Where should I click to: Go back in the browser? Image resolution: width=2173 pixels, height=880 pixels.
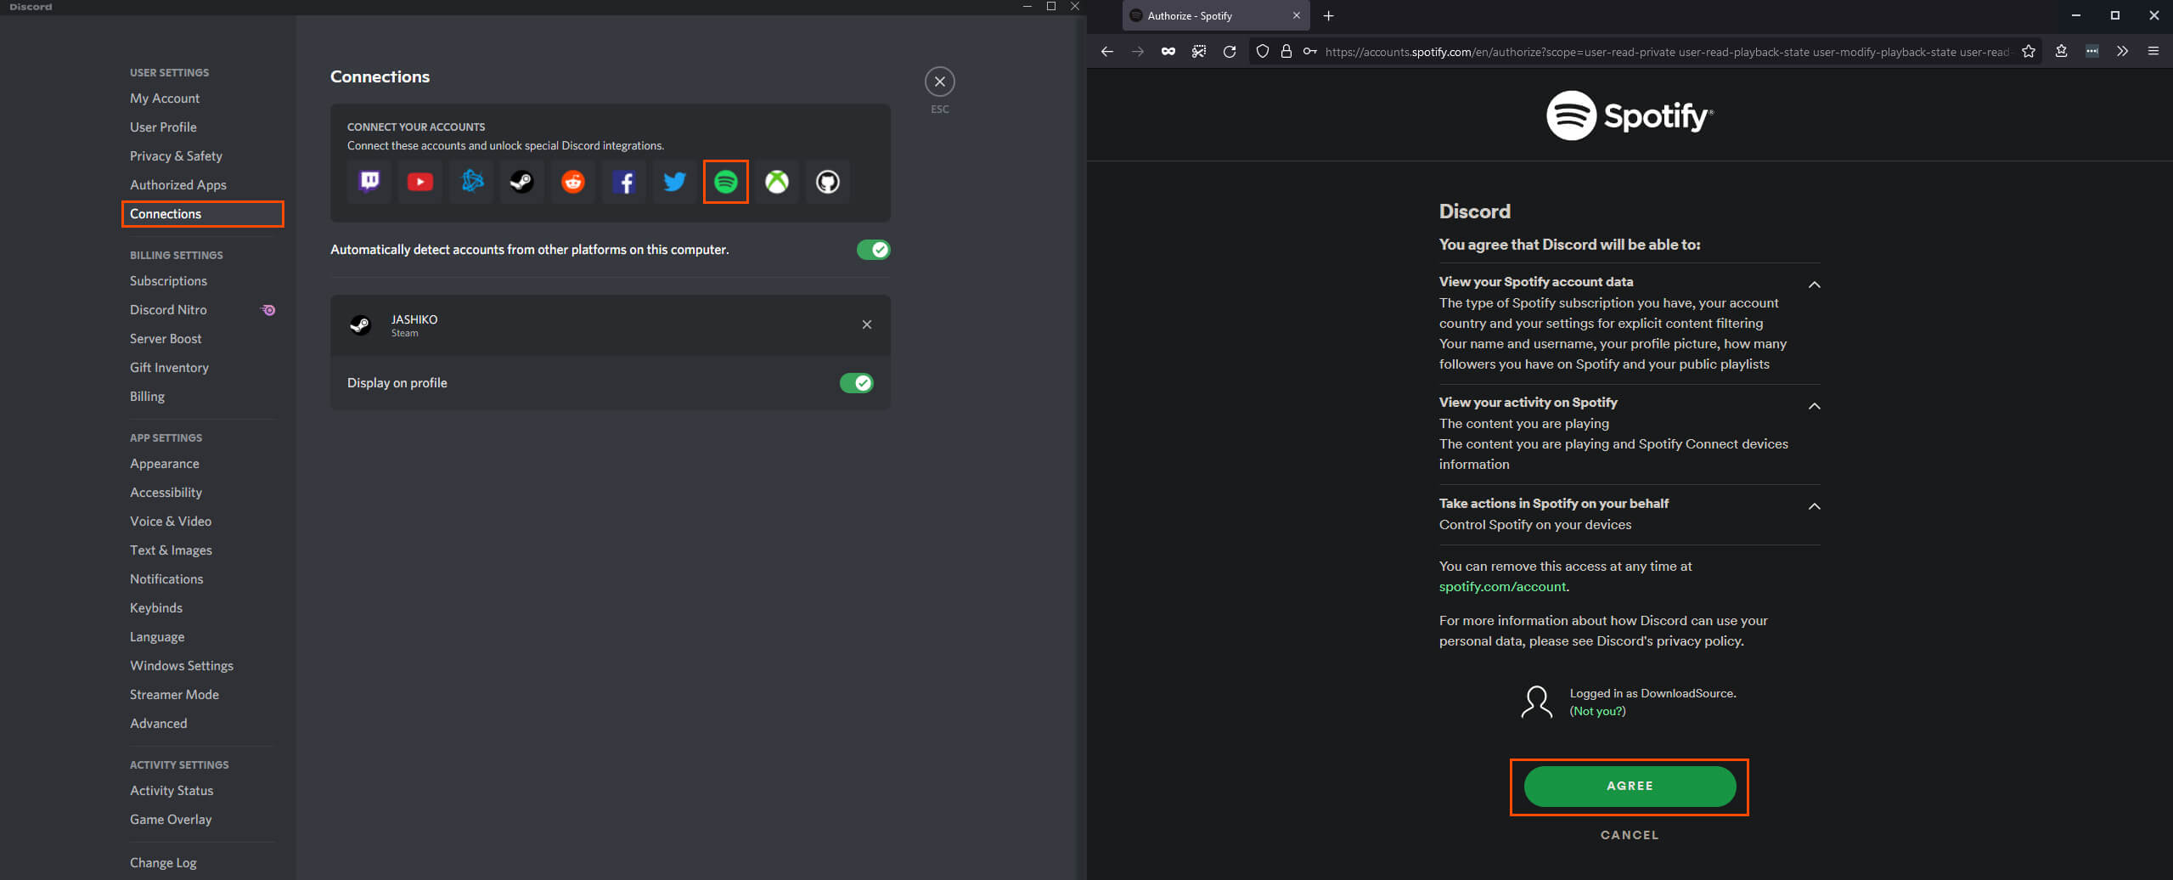1107,52
